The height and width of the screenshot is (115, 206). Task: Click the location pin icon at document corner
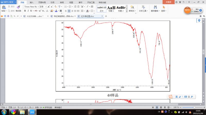(199, 20)
